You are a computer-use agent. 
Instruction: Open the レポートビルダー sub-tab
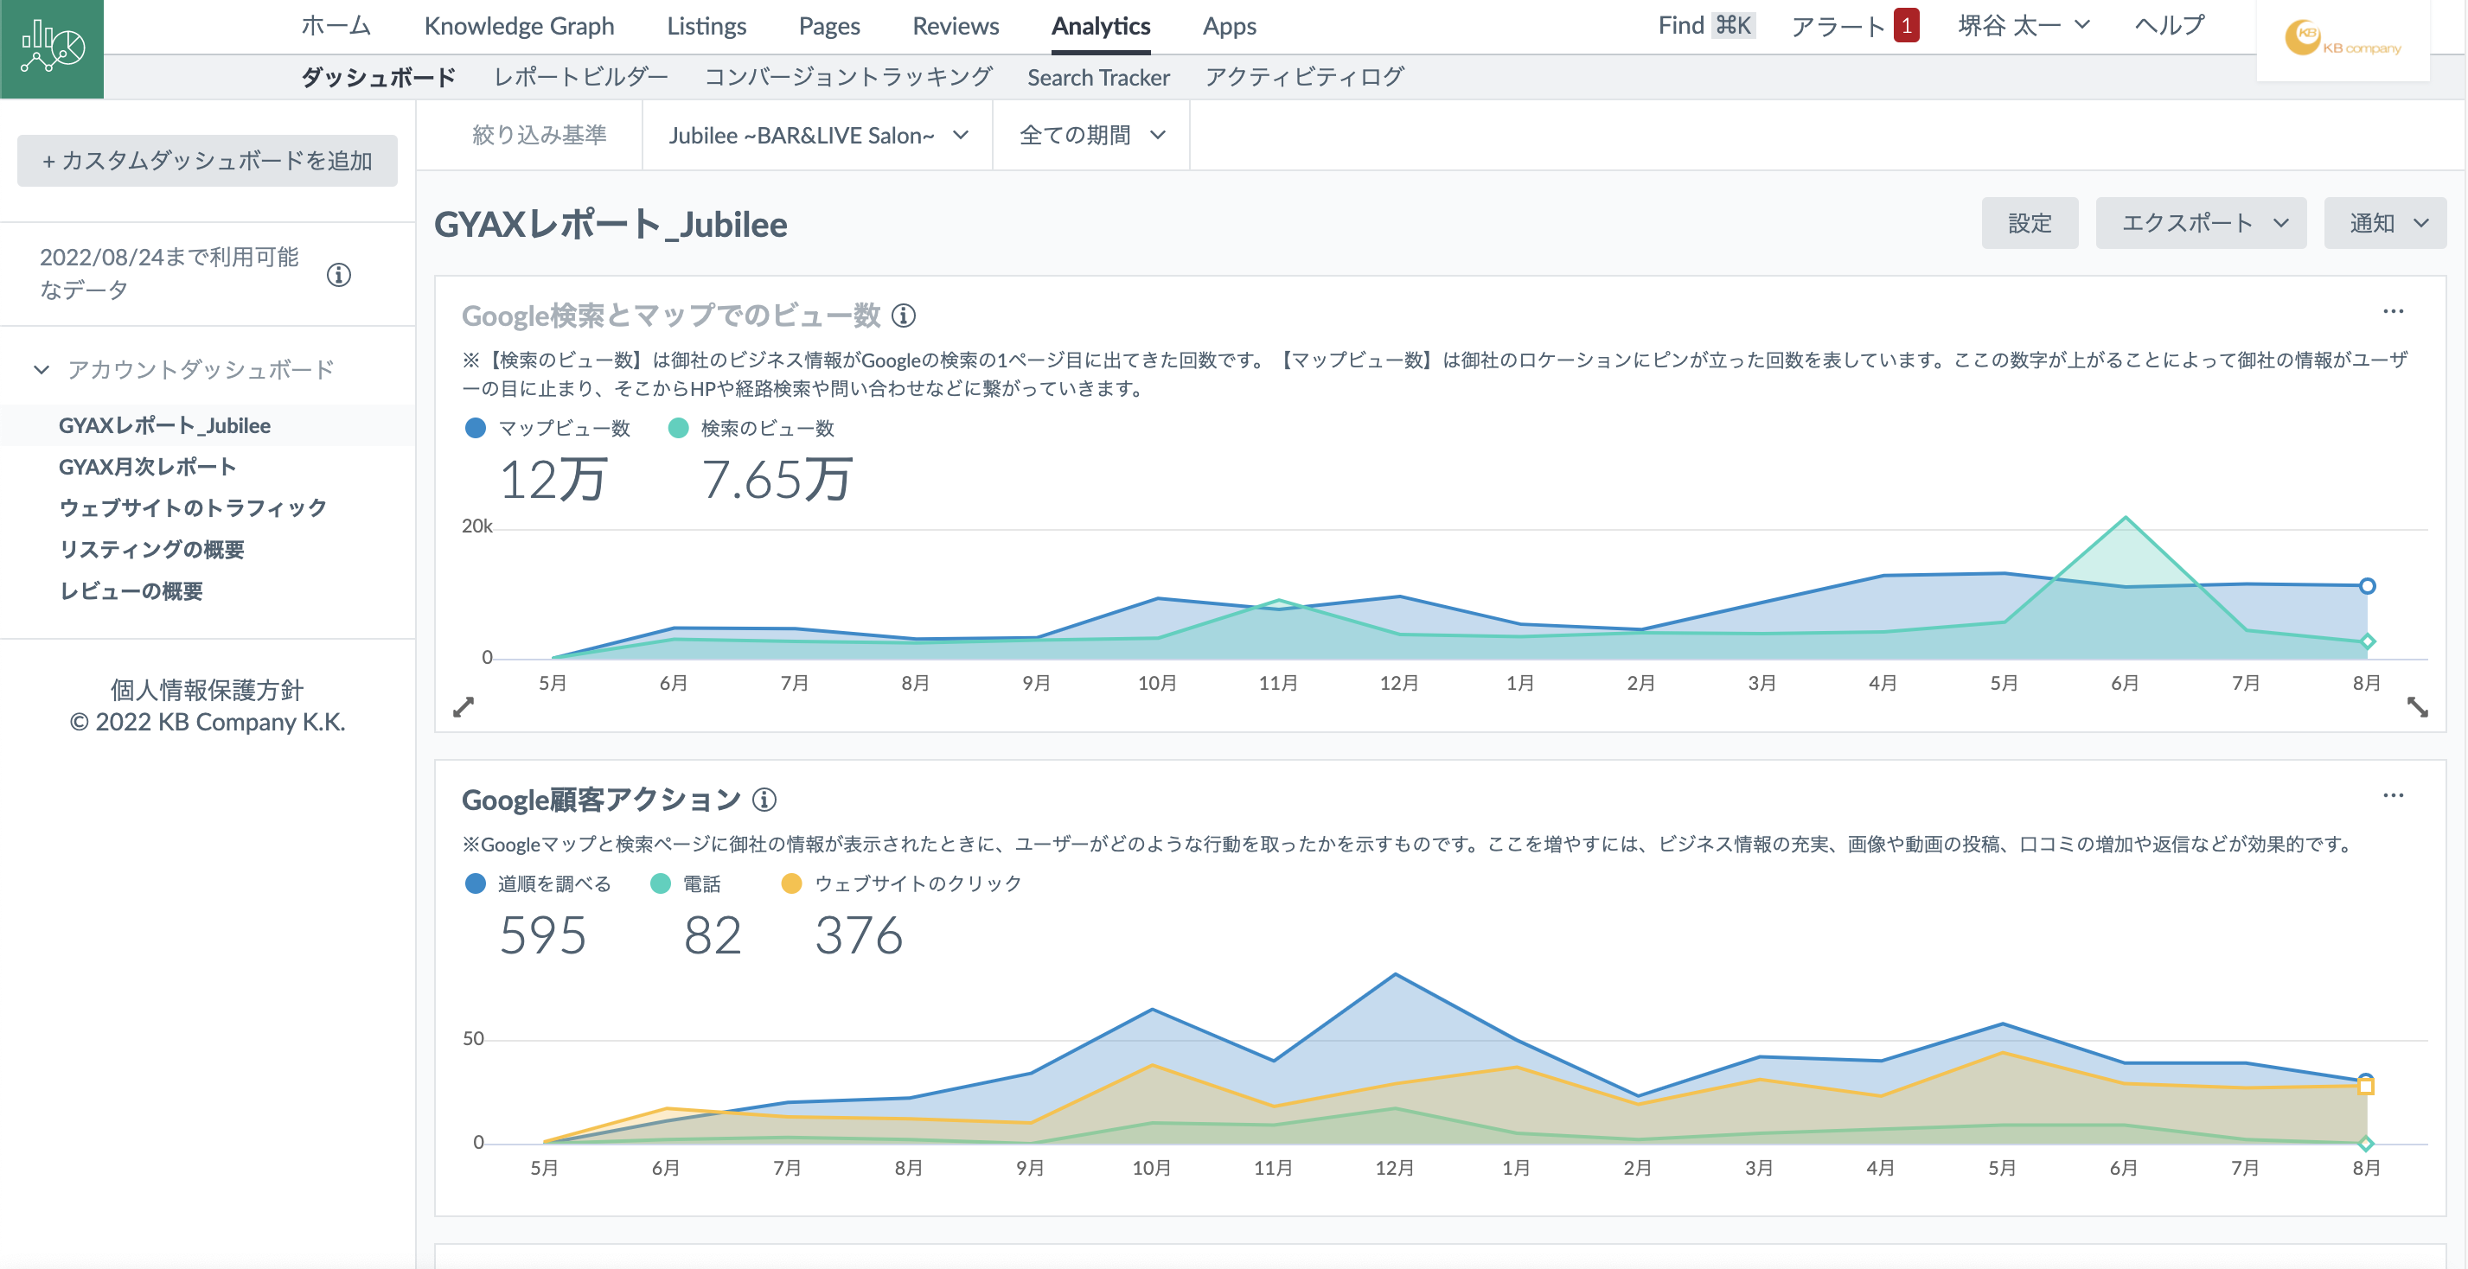(x=580, y=77)
